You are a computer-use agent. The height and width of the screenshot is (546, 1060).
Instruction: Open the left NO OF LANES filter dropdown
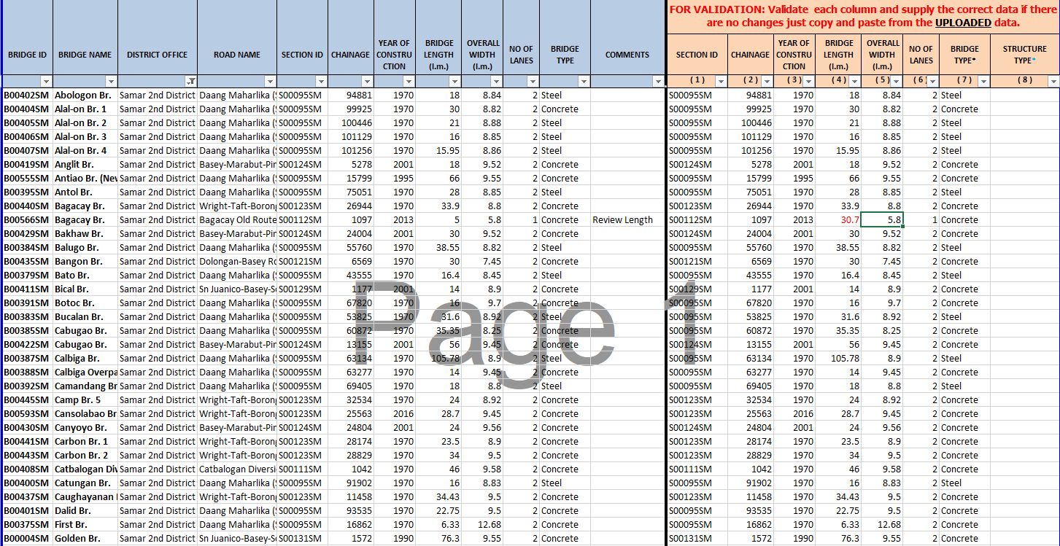click(533, 82)
